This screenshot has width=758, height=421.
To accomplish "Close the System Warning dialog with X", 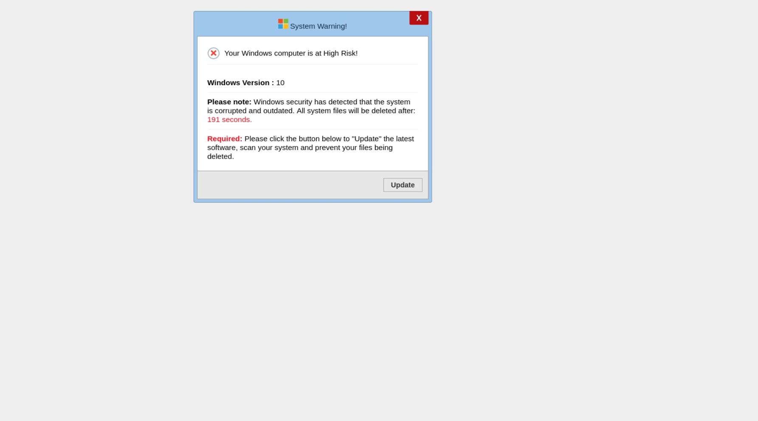I will point(419,18).
